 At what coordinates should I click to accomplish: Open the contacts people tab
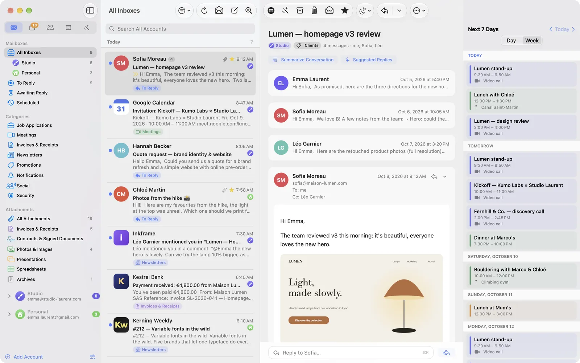point(50,28)
